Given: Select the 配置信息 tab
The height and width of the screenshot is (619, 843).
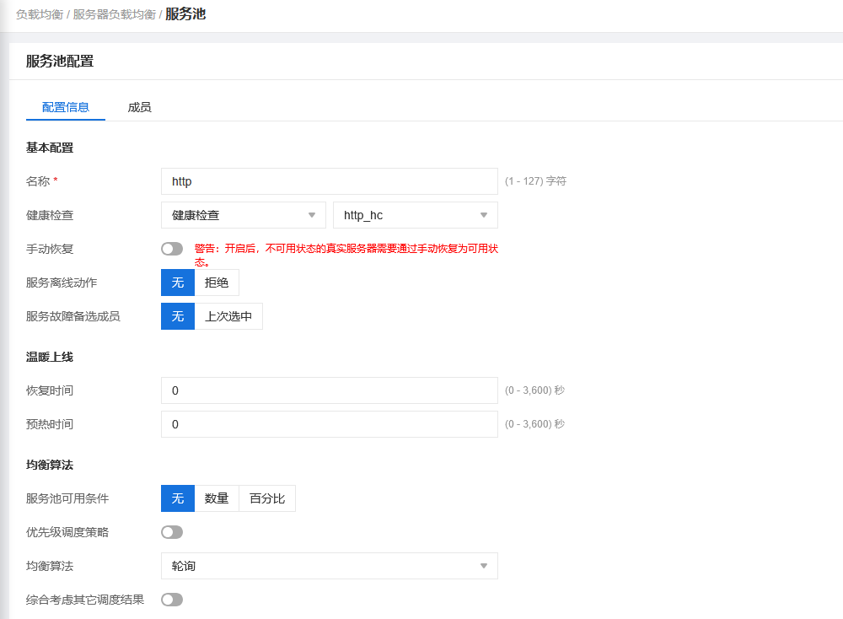Looking at the screenshot, I should (x=66, y=107).
